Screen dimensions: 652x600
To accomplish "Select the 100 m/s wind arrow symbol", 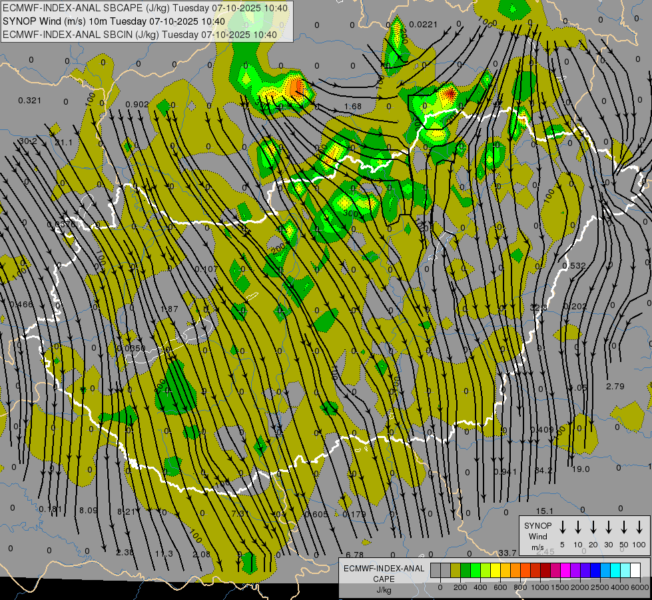I will point(639,527).
